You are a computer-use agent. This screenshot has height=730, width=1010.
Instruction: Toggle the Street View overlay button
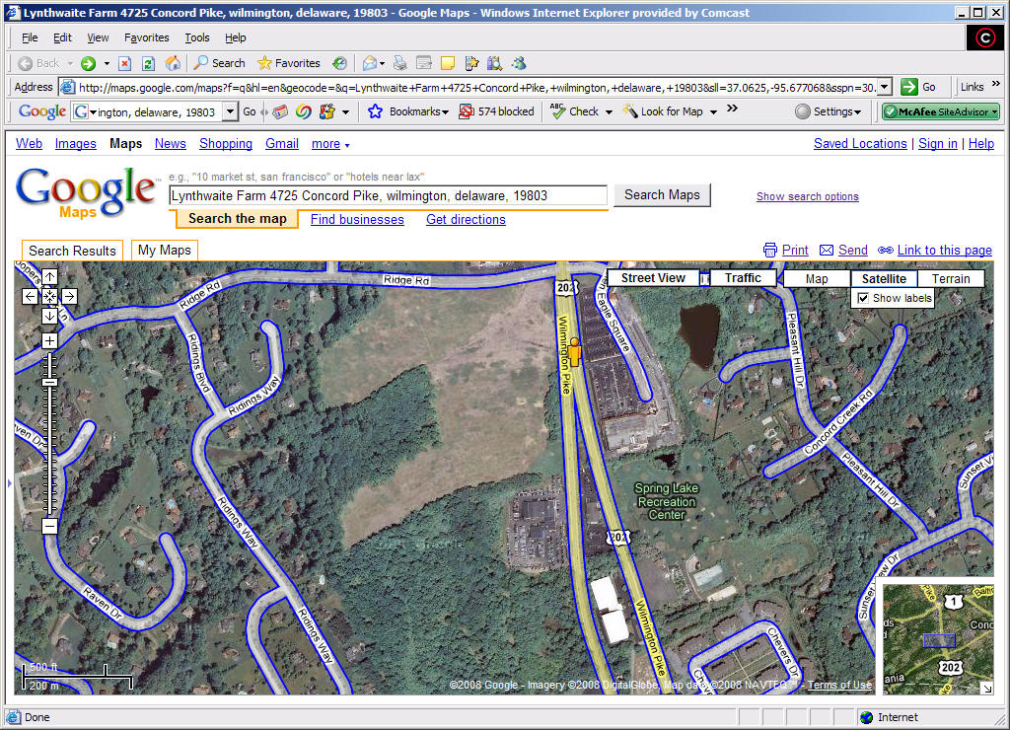click(653, 278)
